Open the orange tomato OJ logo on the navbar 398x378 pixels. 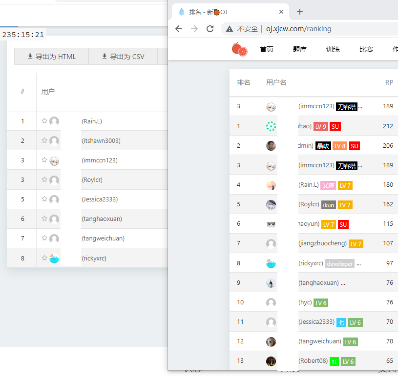click(x=239, y=49)
